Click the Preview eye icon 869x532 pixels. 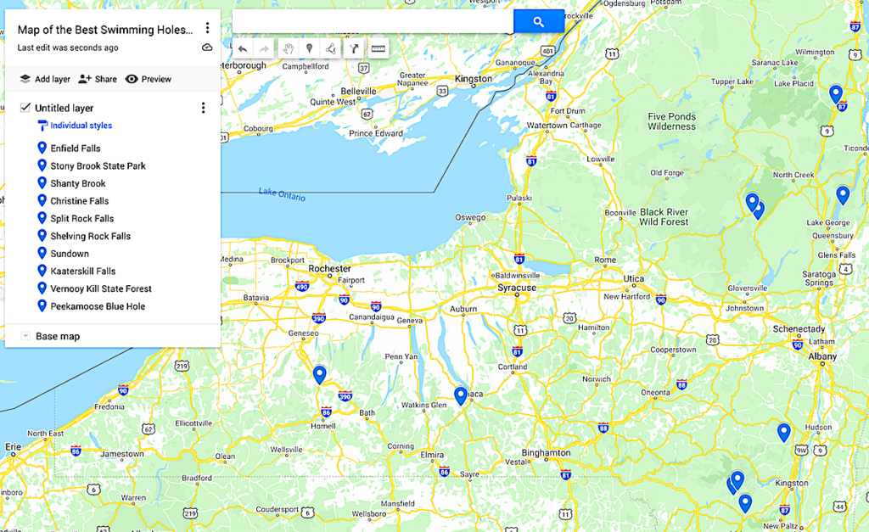tap(132, 79)
